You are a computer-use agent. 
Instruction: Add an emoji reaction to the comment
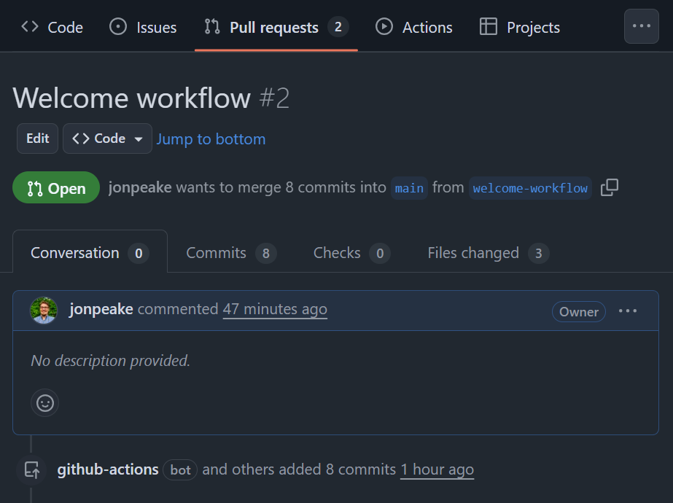tap(45, 403)
